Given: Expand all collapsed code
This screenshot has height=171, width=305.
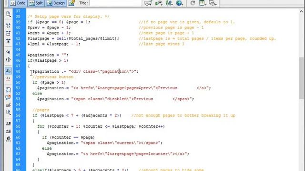Looking at the screenshot, I should [x=8, y=41].
